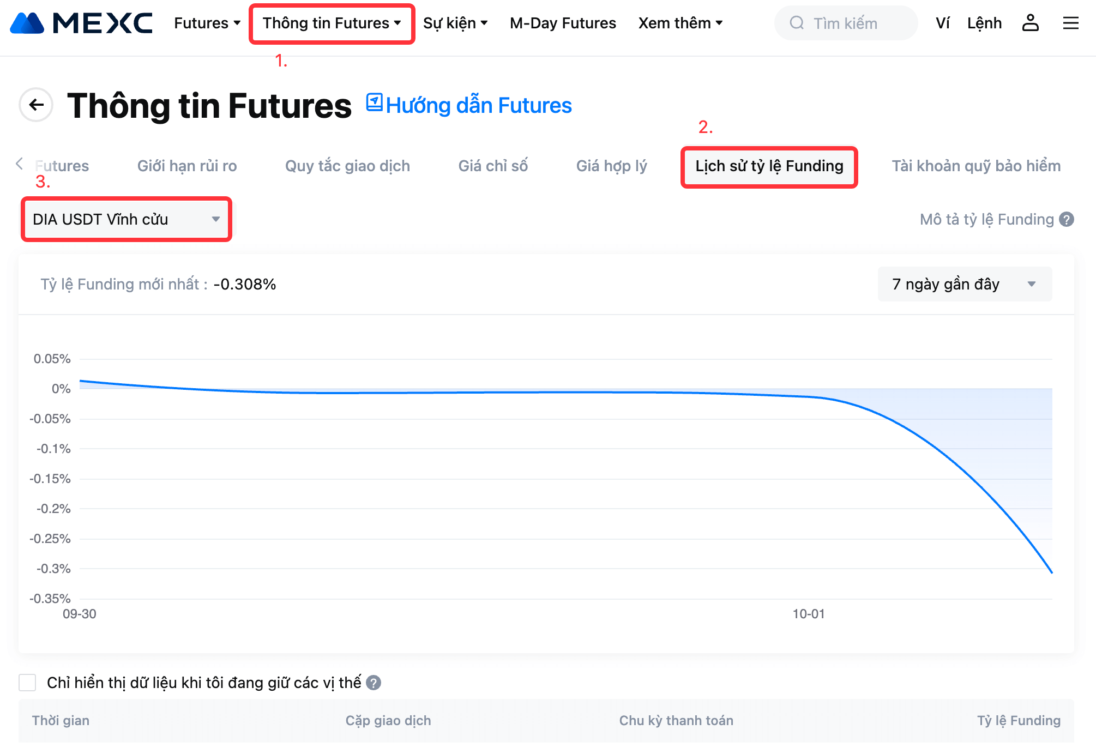This screenshot has height=748, width=1096.
Task: Select the Lịch sử tỷ lệ Funding tab
Action: tap(769, 166)
